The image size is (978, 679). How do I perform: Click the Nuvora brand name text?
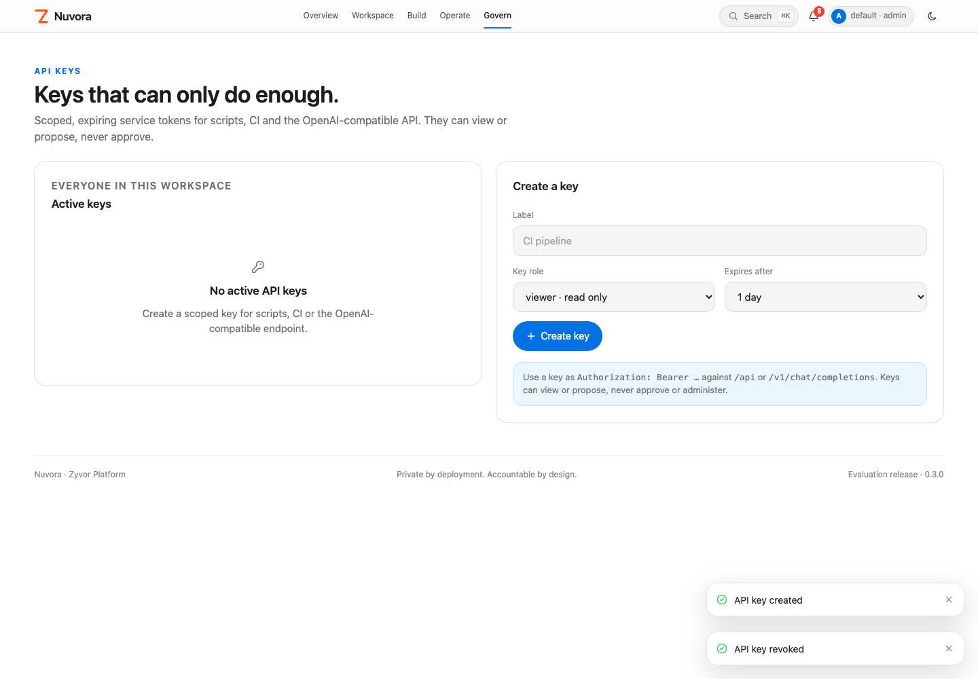point(73,16)
